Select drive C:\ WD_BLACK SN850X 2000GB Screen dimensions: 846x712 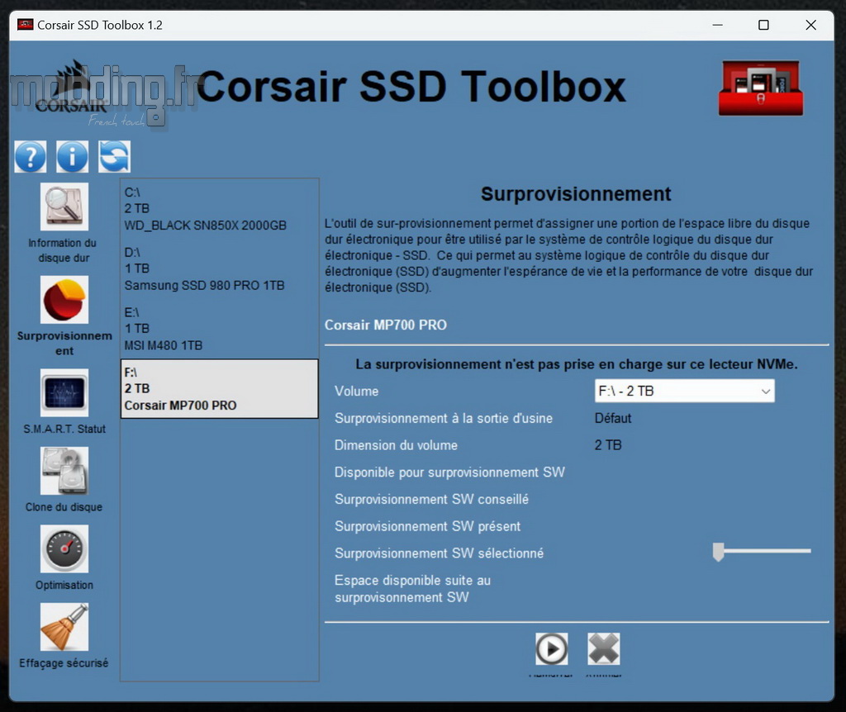pyautogui.click(x=220, y=209)
